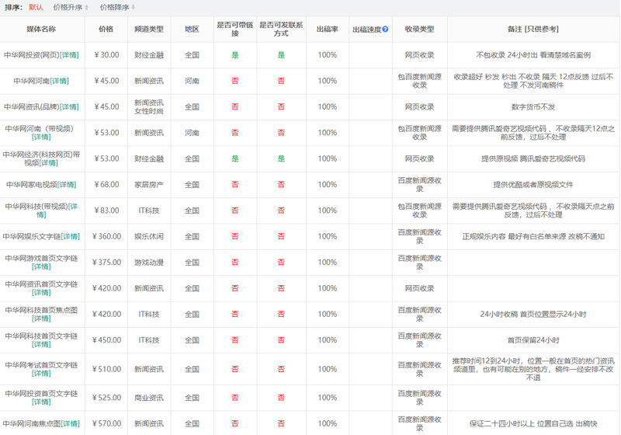The image size is (621, 435).
Task: Click the 收录类型 column header
Action: pyautogui.click(x=419, y=29)
